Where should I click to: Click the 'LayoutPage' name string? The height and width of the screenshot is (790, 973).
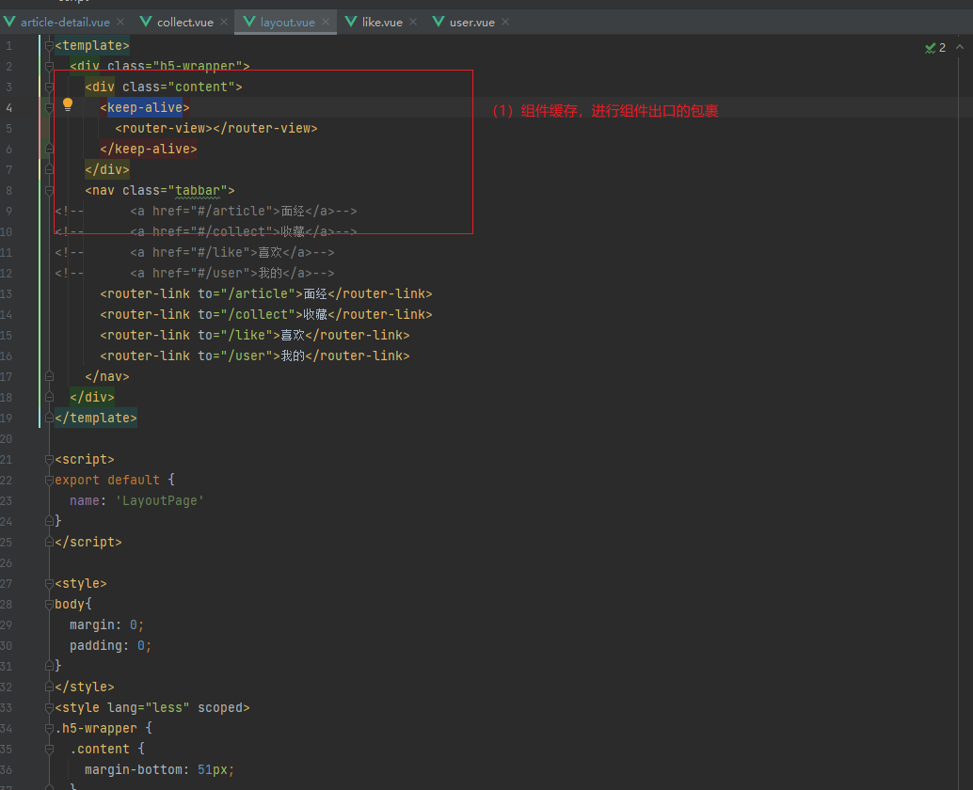[159, 500]
